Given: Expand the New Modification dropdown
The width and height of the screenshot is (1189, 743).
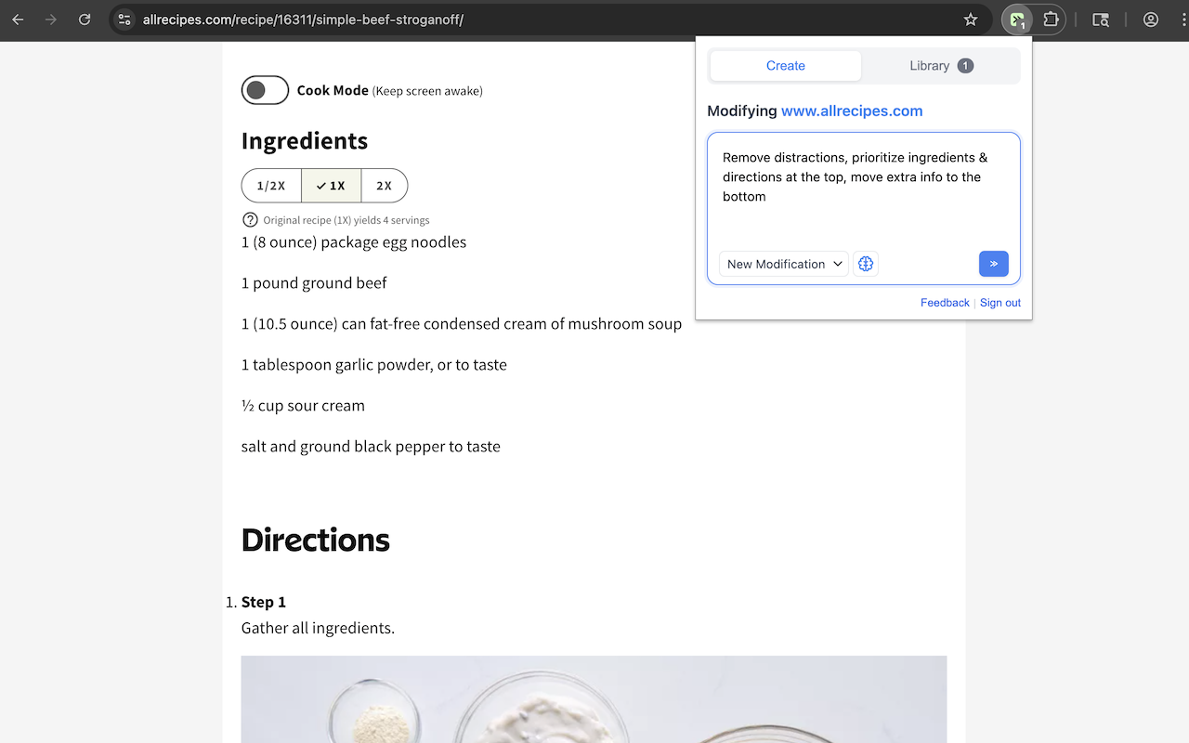Looking at the screenshot, I should (784, 264).
